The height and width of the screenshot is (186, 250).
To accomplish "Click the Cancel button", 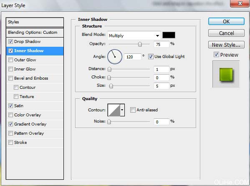I will (x=226, y=33).
